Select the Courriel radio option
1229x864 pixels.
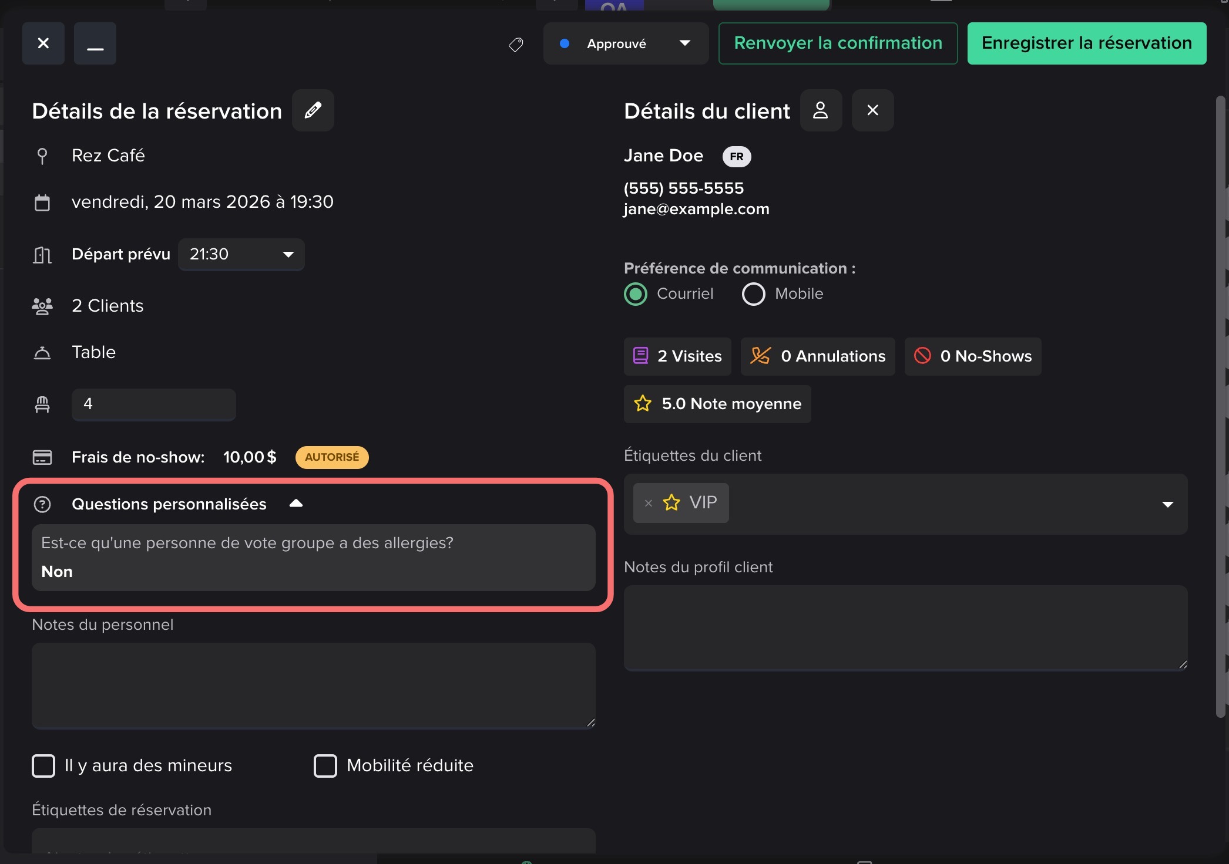point(636,294)
